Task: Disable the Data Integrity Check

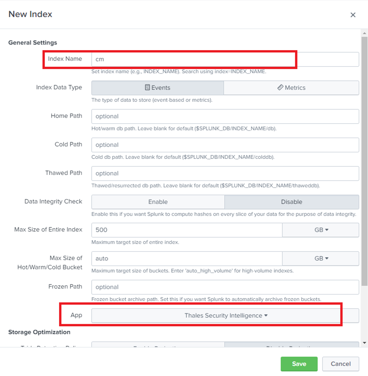Action: (x=291, y=202)
